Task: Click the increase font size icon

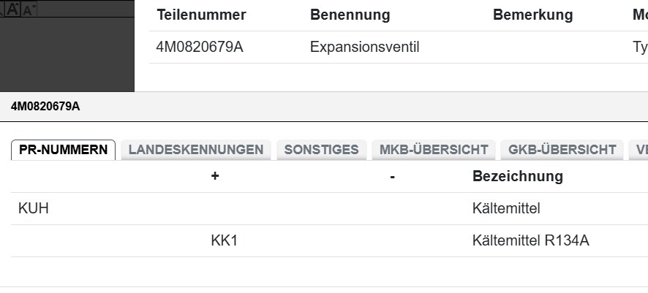Action: 13,10
